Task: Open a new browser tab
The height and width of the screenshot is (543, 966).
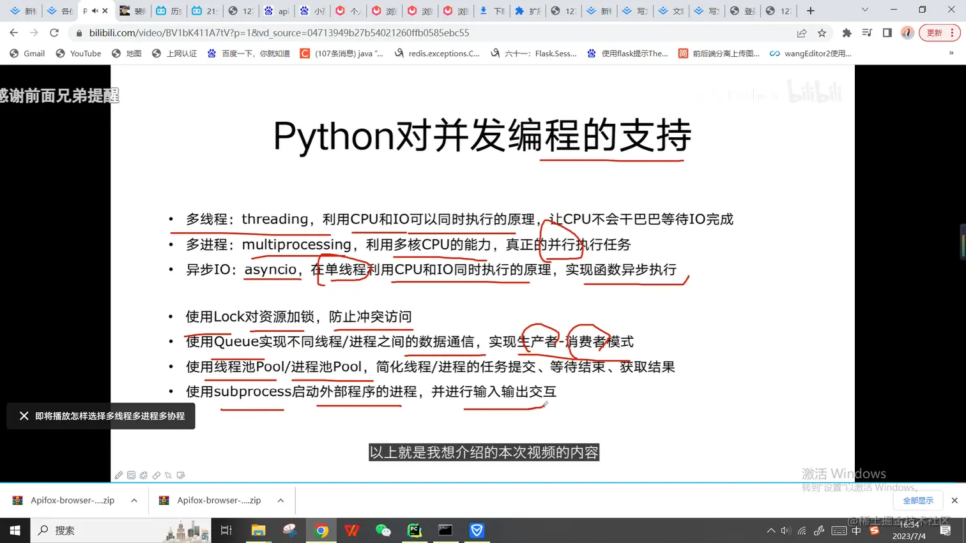Action: pos(811,11)
